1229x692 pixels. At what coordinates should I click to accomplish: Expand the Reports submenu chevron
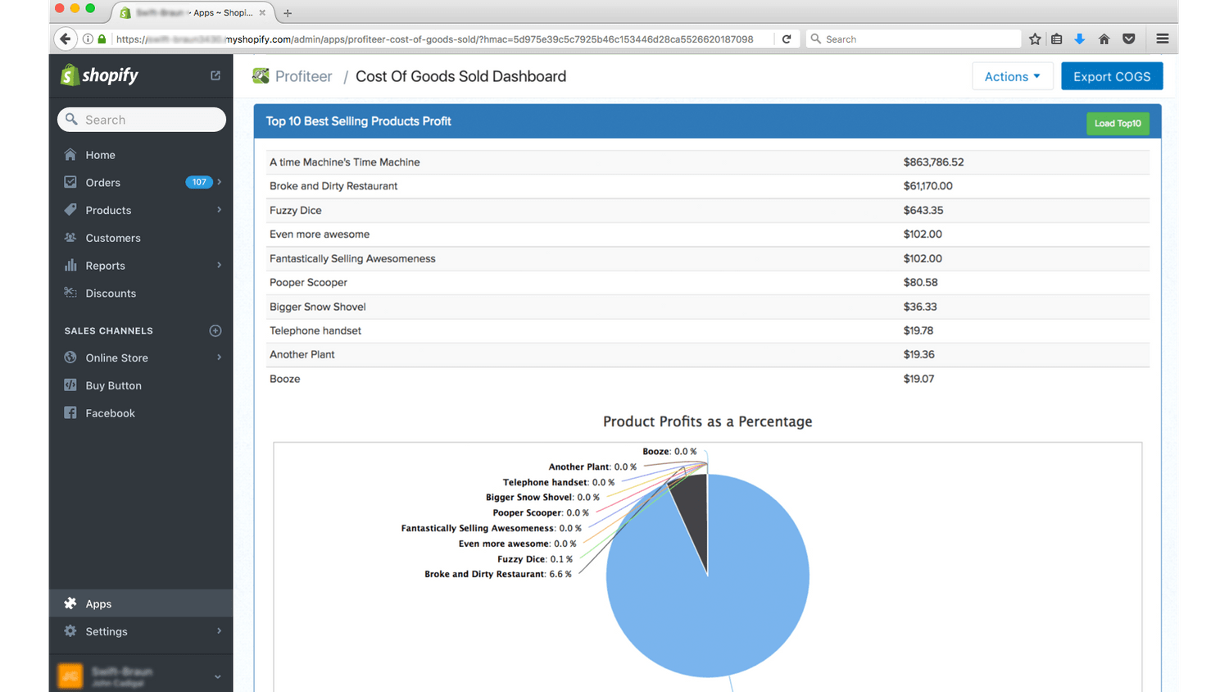[x=219, y=265]
